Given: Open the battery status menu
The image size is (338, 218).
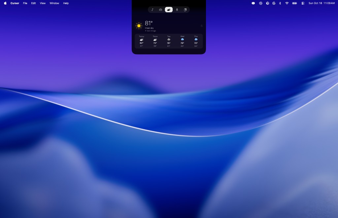Looking at the screenshot, I should pos(294,3).
